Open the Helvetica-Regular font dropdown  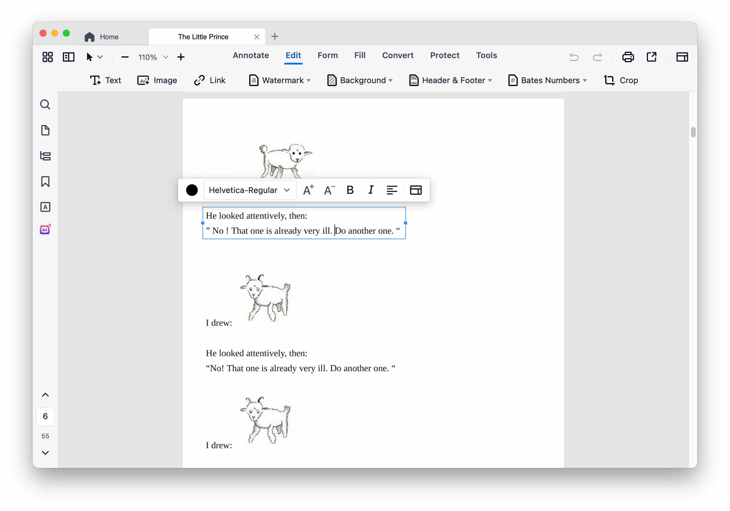(x=249, y=190)
